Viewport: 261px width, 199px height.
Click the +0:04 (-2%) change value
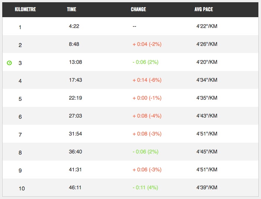click(x=147, y=44)
